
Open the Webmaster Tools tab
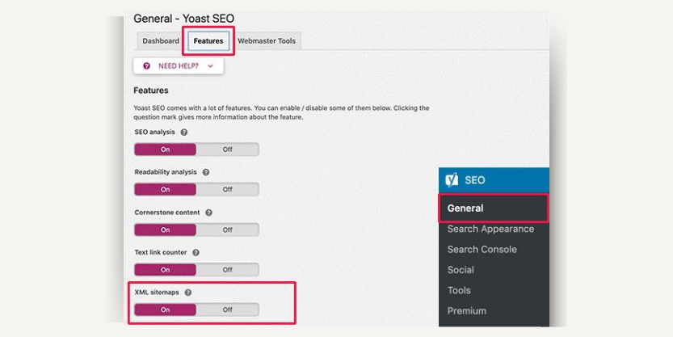(x=267, y=41)
